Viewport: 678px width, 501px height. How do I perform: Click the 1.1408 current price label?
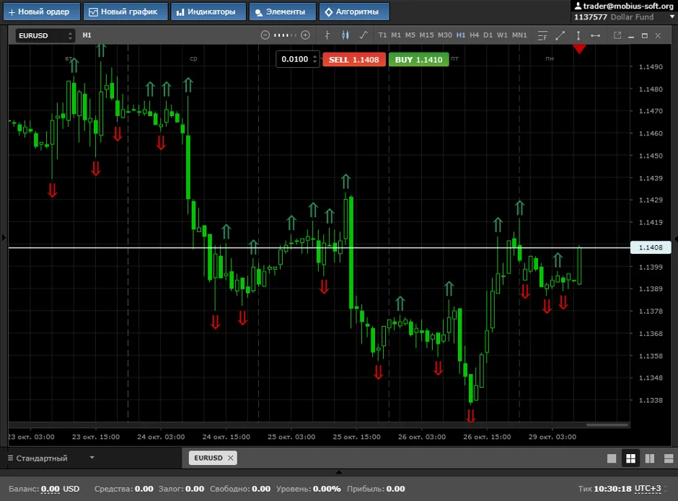[651, 247]
